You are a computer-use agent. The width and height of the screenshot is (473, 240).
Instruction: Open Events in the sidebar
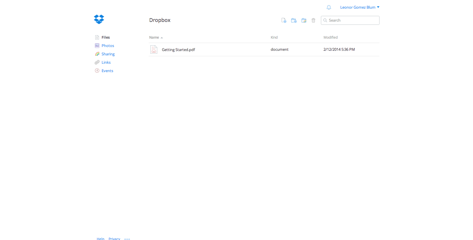tap(107, 71)
